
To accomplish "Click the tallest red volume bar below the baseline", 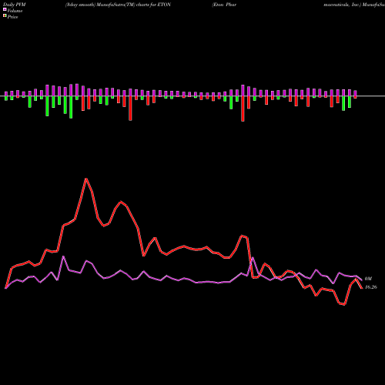I will [243, 109].
